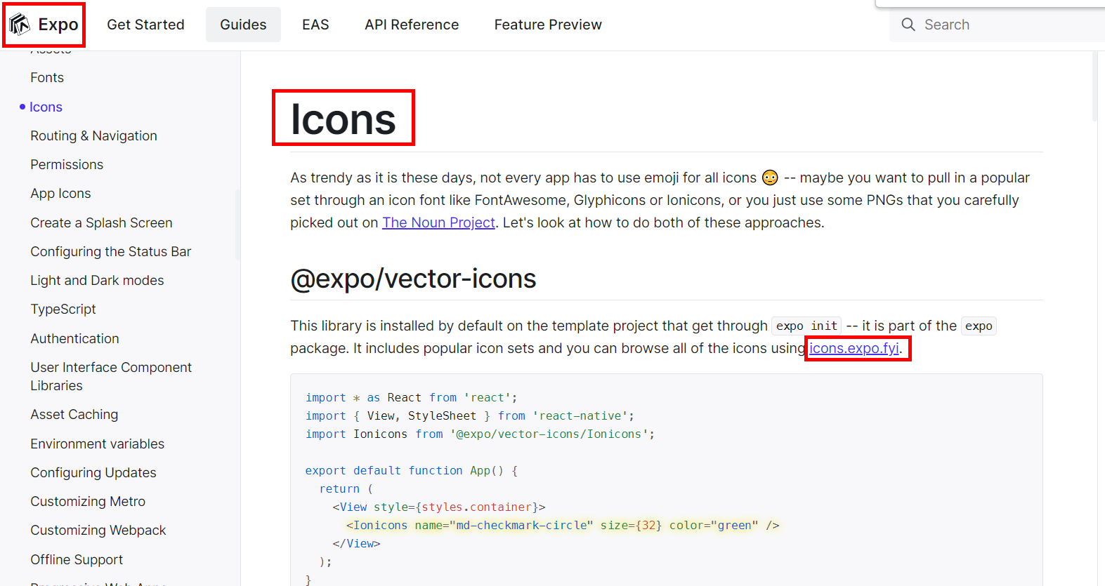Open Customizing Metro guide
Screen dimensions: 1105x586
(88, 502)
